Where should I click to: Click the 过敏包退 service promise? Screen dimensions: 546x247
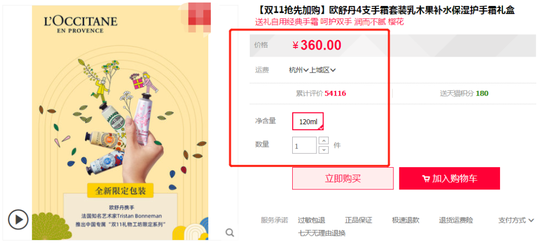[x=311, y=220]
